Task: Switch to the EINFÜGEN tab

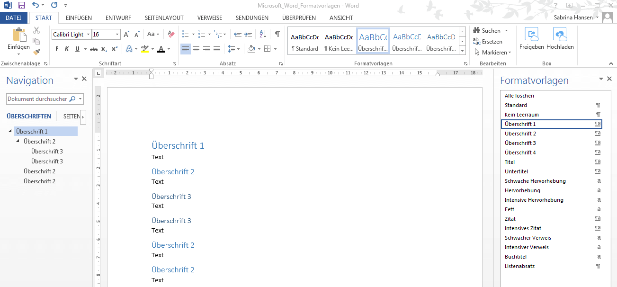Action: point(79,18)
